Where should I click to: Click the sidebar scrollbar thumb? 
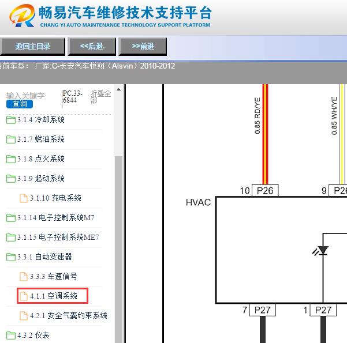pos(118,249)
